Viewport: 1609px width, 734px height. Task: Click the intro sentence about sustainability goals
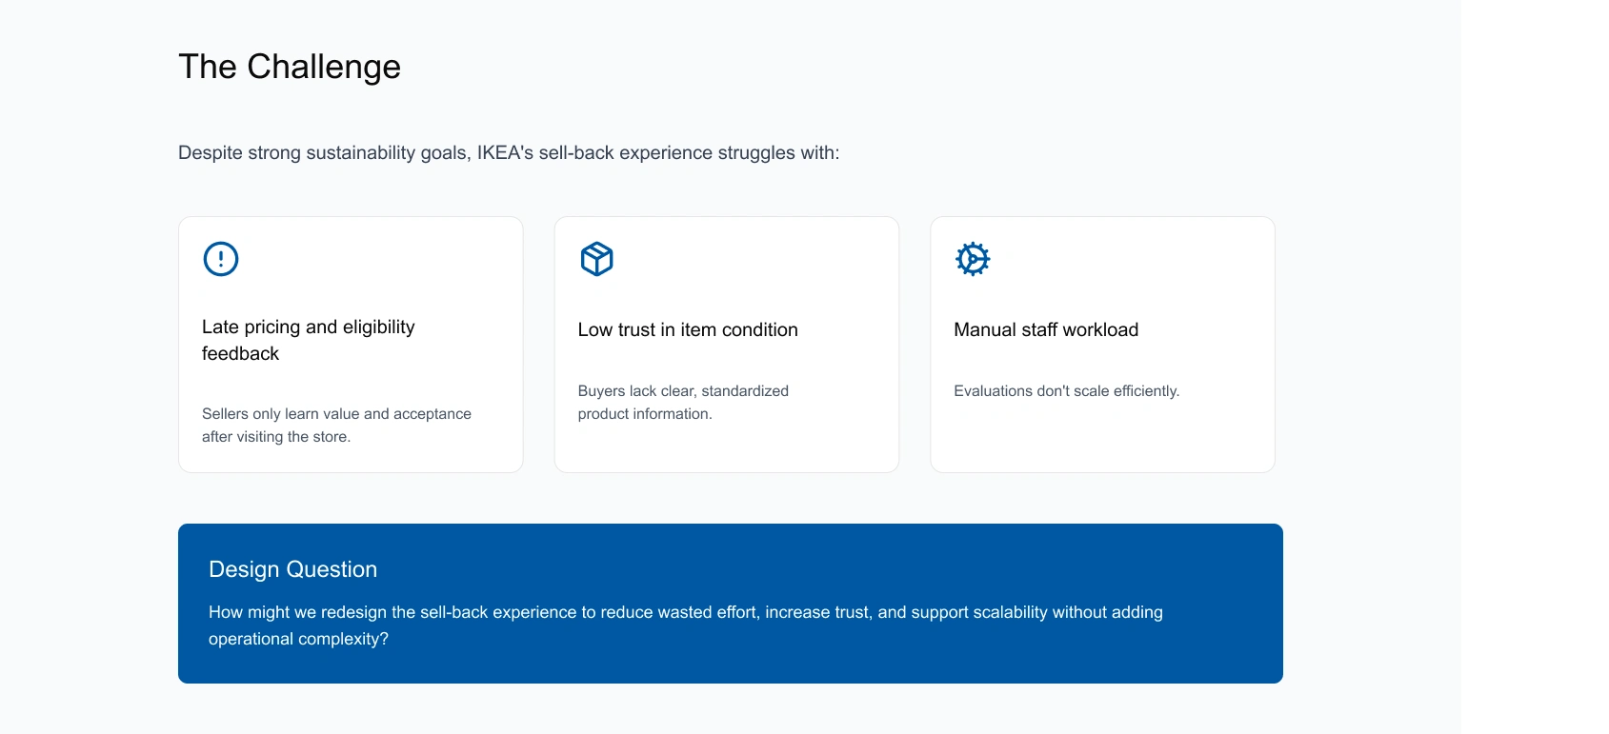tap(509, 152)
